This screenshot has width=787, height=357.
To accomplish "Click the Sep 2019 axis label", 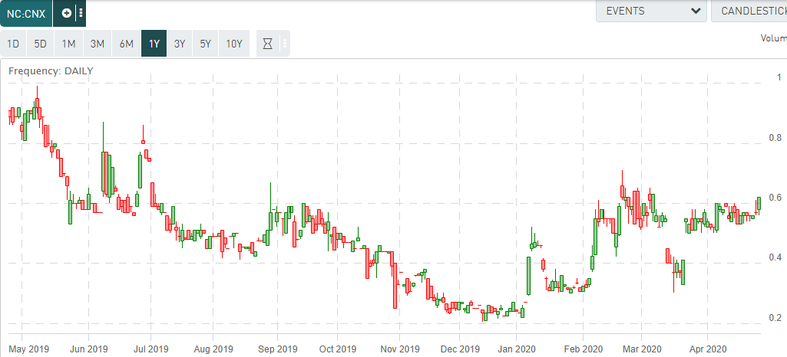I will pyautogui.click(x=277, y=349).
